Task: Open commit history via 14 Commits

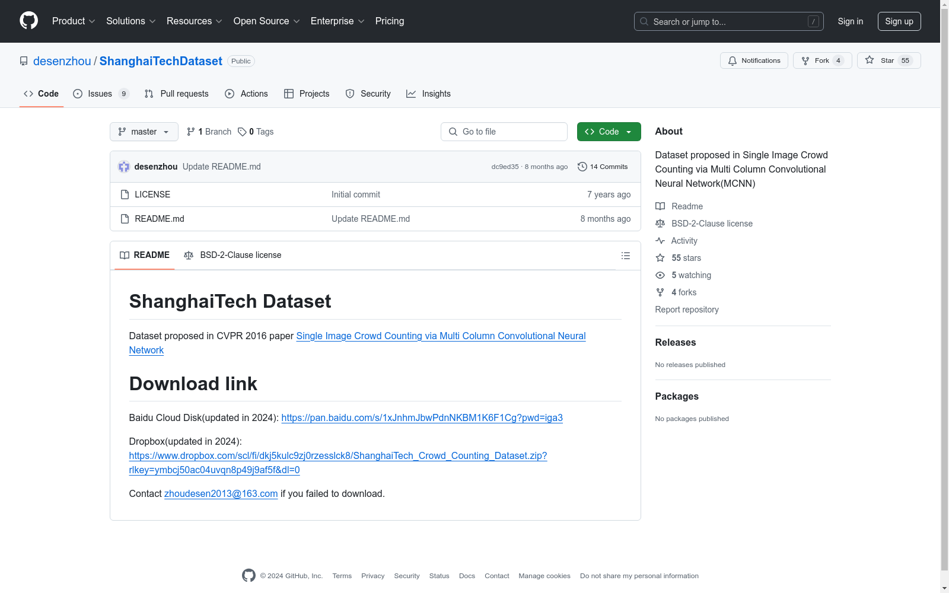Action: pos(603,167)
